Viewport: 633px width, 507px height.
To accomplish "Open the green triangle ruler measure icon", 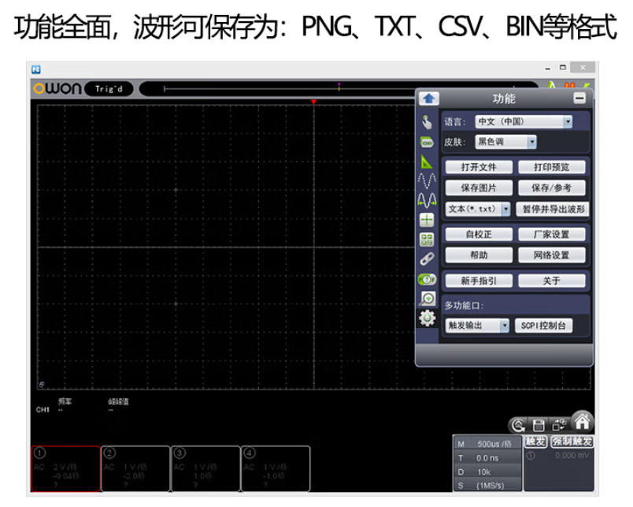I will coord(427,162).
